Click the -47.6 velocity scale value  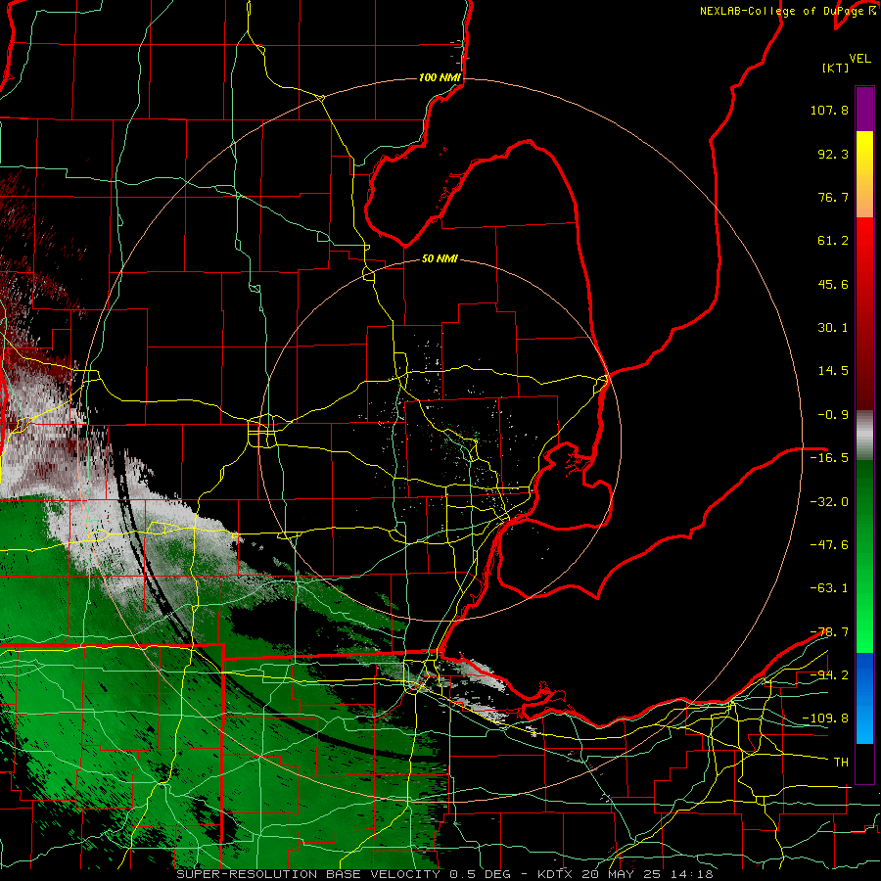tap(829, 545)
